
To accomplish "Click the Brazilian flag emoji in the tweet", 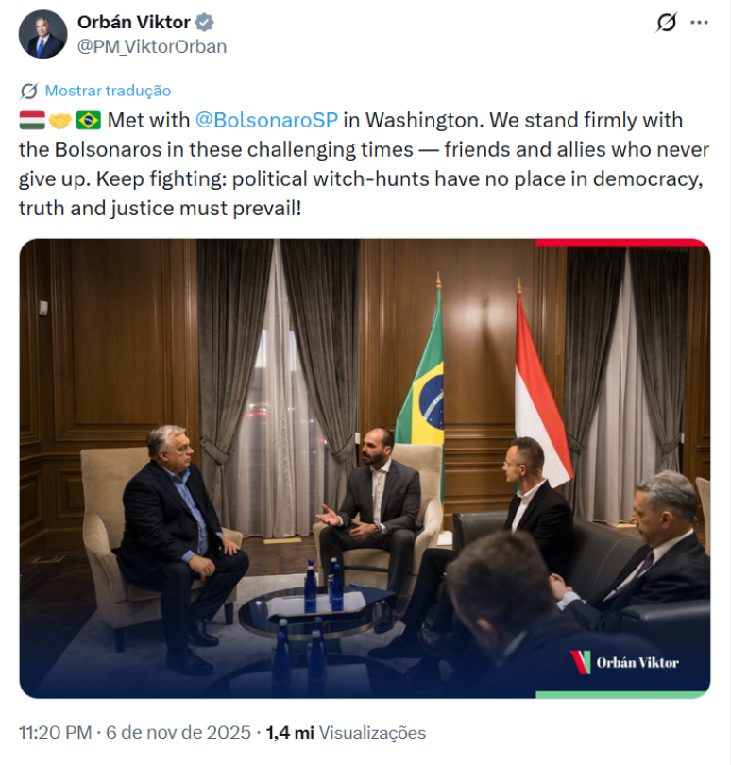I will 87,120.
